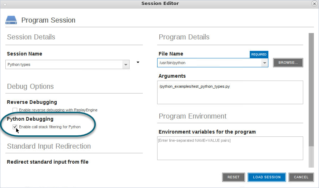Click the RESET button
319x188 pixels.
(233, 177)
